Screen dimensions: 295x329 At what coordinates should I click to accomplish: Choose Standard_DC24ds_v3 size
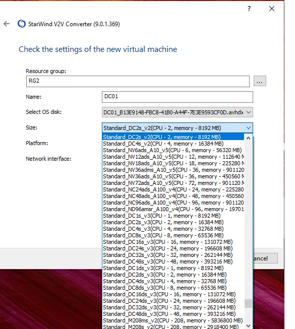coord(173,301)
